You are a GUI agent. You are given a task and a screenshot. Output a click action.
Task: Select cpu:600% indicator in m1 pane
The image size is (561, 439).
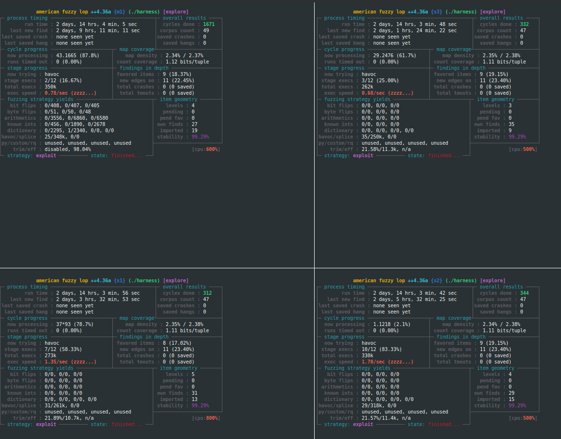(x=206, y=150)
